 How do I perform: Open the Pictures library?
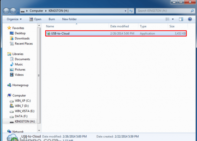pyautogui.click(x=20, y=70)
